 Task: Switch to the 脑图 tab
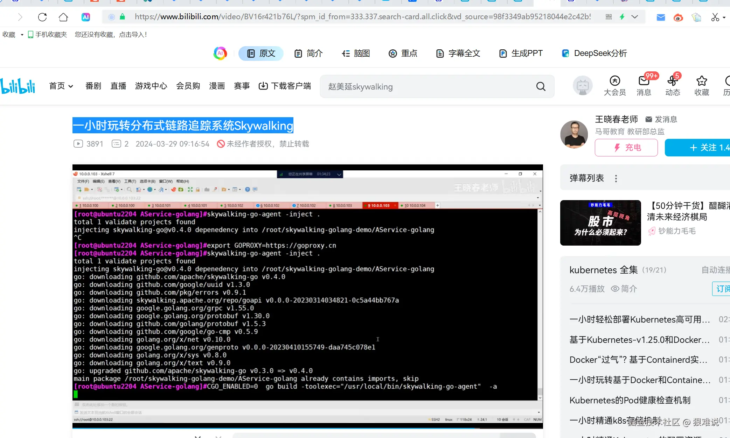(356, 54)
